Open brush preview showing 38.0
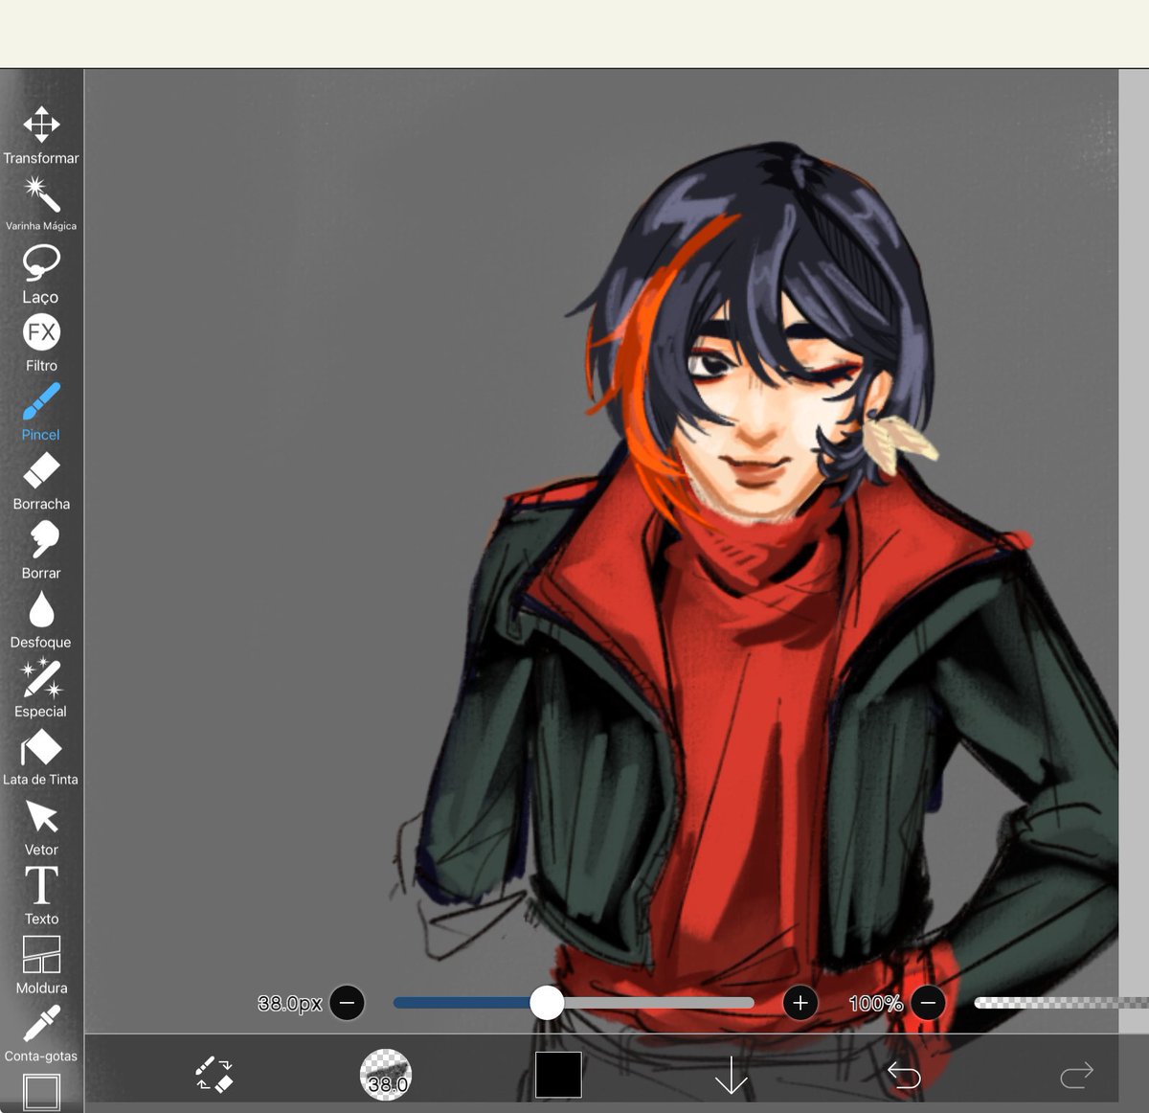 (x=386, y=1074)
